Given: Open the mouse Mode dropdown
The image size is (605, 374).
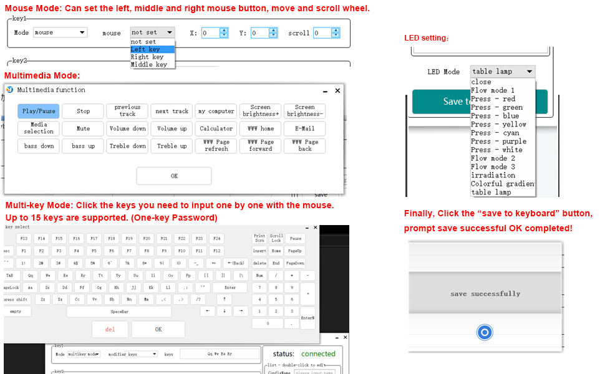Looking at the screenshot, I should [x=60, y=32].
